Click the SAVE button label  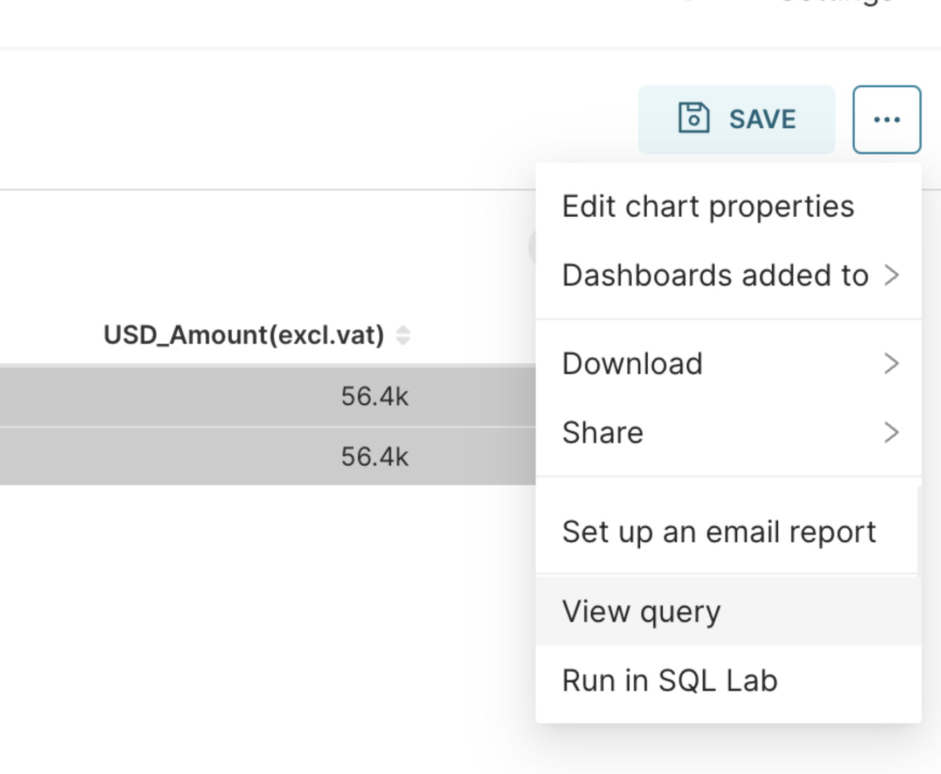[763, 119]
